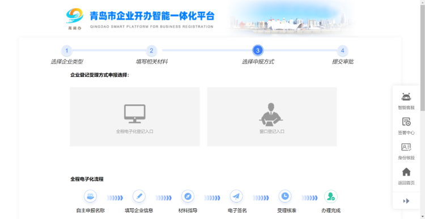
Task: Go to step 2 填写相关材料
Action: [x=151, y=50]
